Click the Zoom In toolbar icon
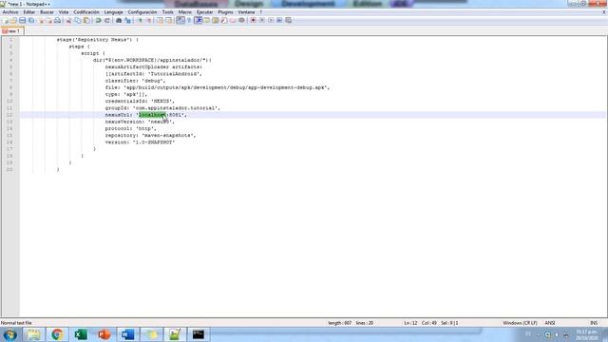Screen dimensions: 608x342 [140, 20]
